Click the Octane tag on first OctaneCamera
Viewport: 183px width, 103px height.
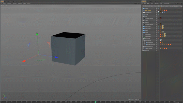click(x=161, y=18)
